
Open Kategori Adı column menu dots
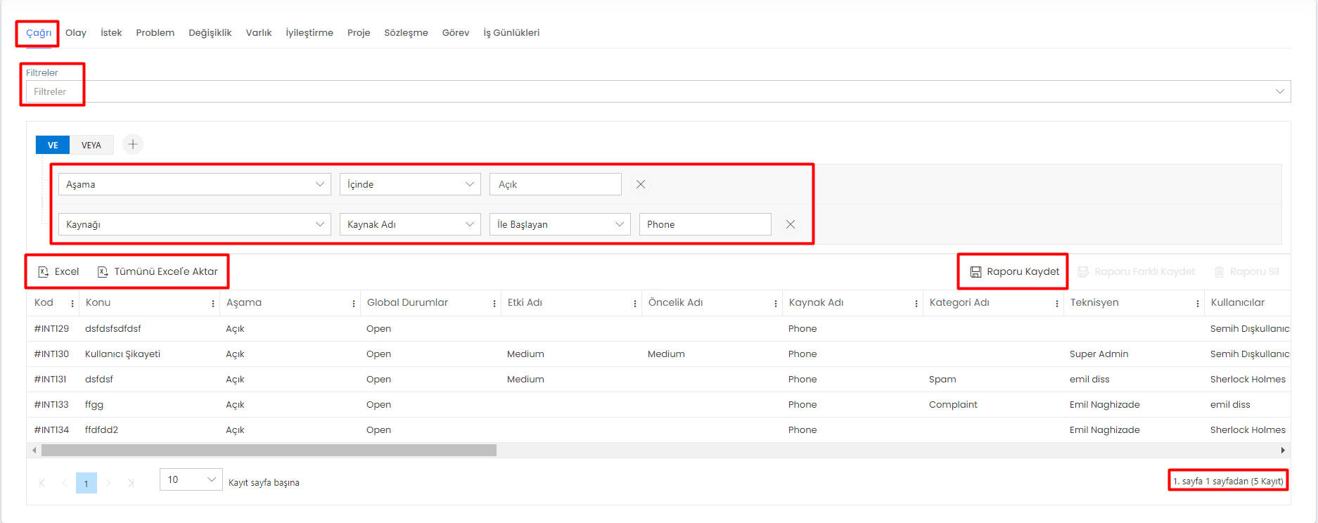click(1057, 303)
